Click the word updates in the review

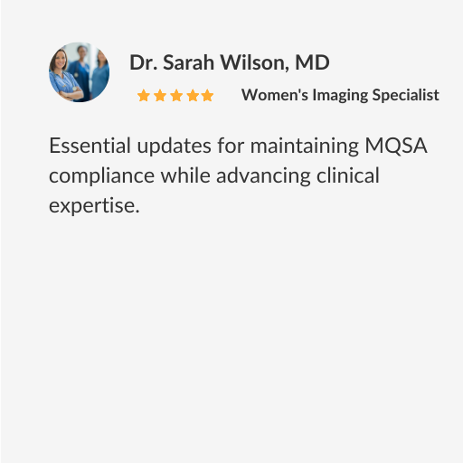click(175, 146)
